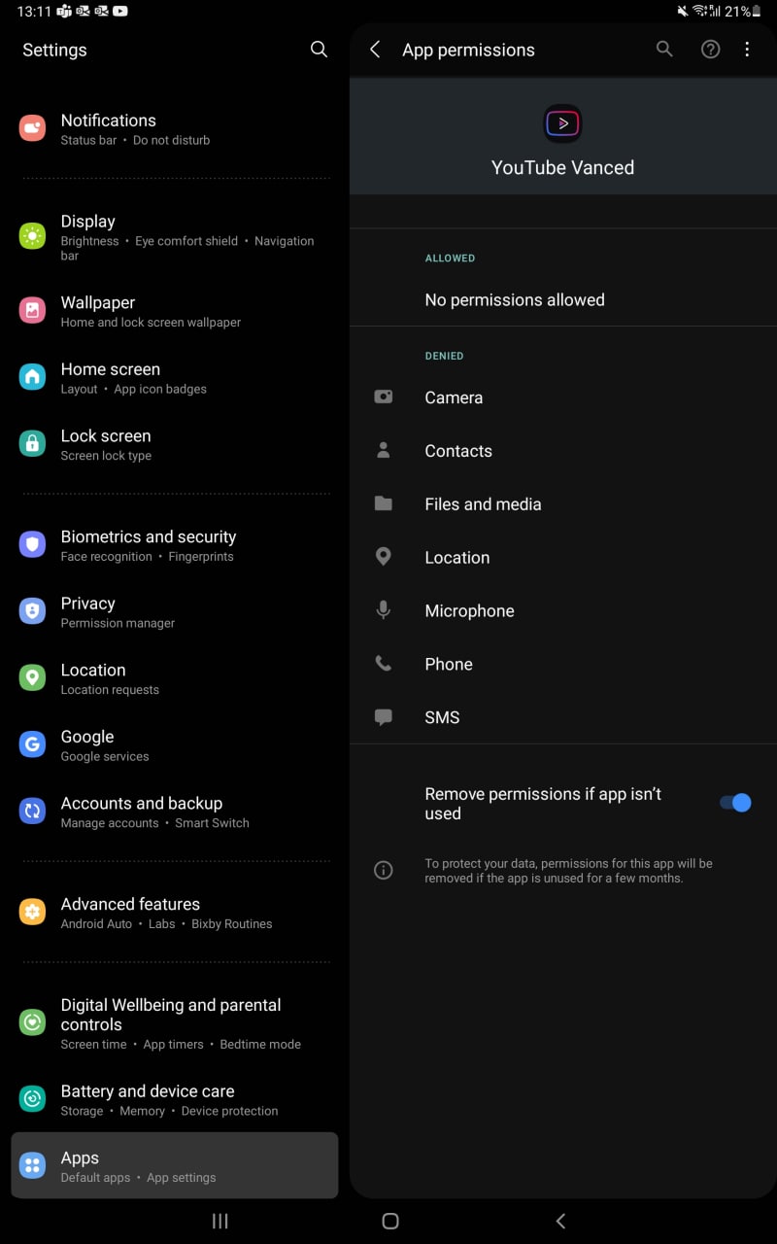Open Phone permission setting
This screenshot has height=1244, width=777.
(x=563, y=665)
